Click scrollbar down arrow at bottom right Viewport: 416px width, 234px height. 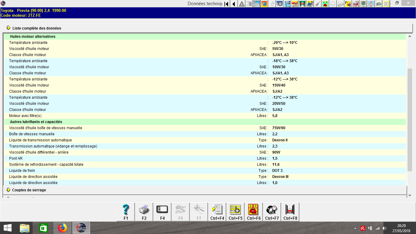tap(410, 195)
